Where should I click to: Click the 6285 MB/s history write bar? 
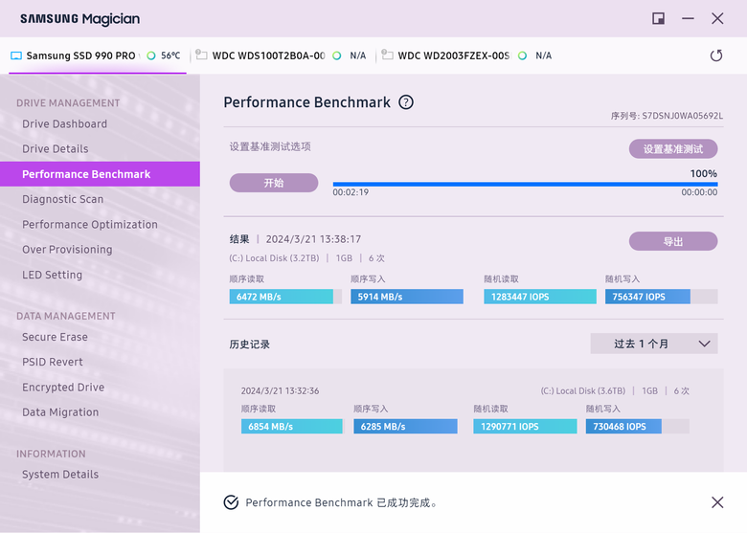pos(405,427)
